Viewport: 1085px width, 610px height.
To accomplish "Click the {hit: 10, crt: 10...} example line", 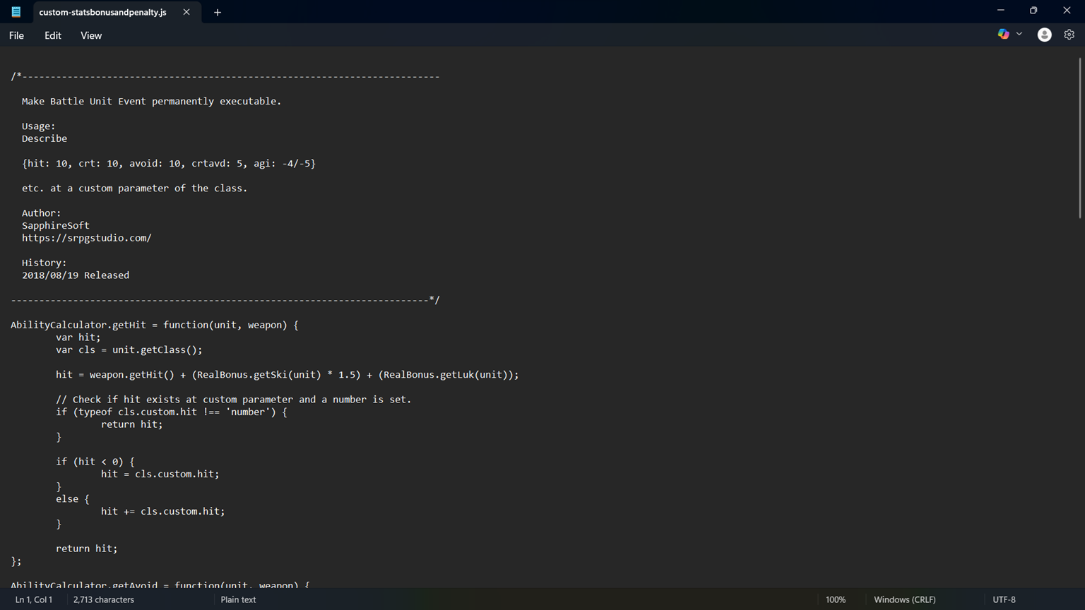I will pos(169,163).
